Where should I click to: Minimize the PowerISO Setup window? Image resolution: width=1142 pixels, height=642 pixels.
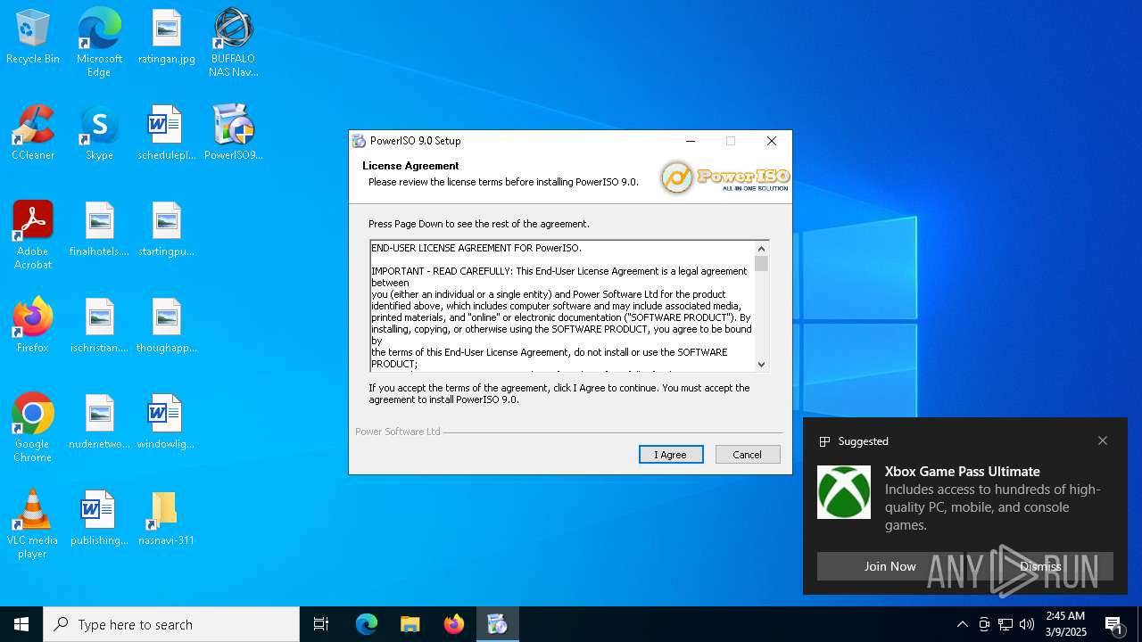click(691, 141)
